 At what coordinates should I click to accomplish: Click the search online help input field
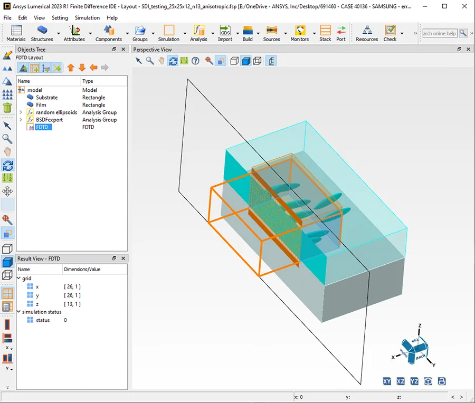[440, 33]
